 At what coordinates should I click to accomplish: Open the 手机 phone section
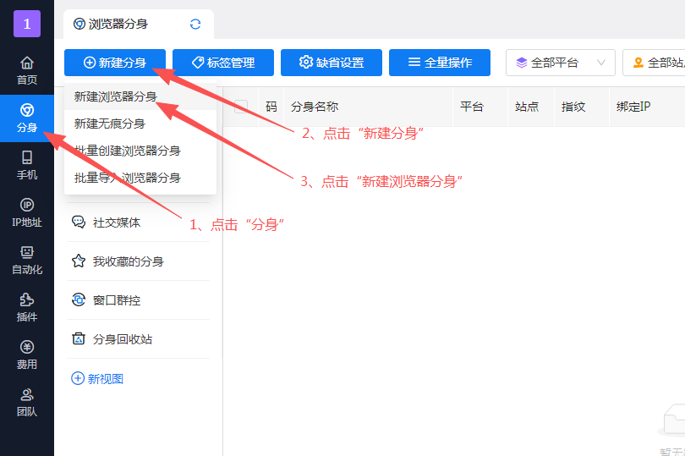point(27,165)
